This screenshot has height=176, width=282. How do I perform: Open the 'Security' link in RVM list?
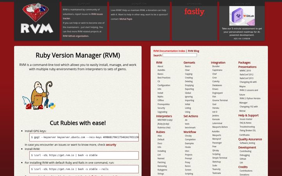(x=161, y=108)
